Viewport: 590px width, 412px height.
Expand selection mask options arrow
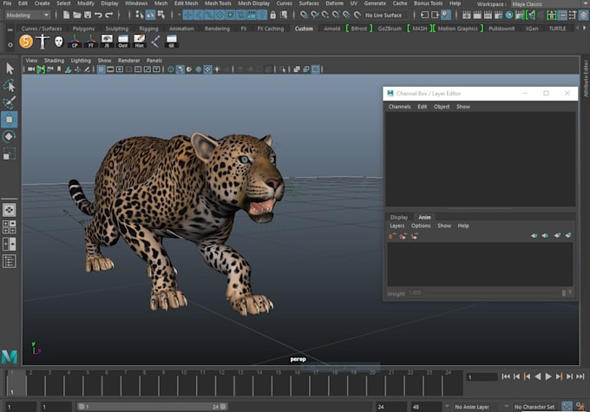pyautogui.click(x=179, y=15)
